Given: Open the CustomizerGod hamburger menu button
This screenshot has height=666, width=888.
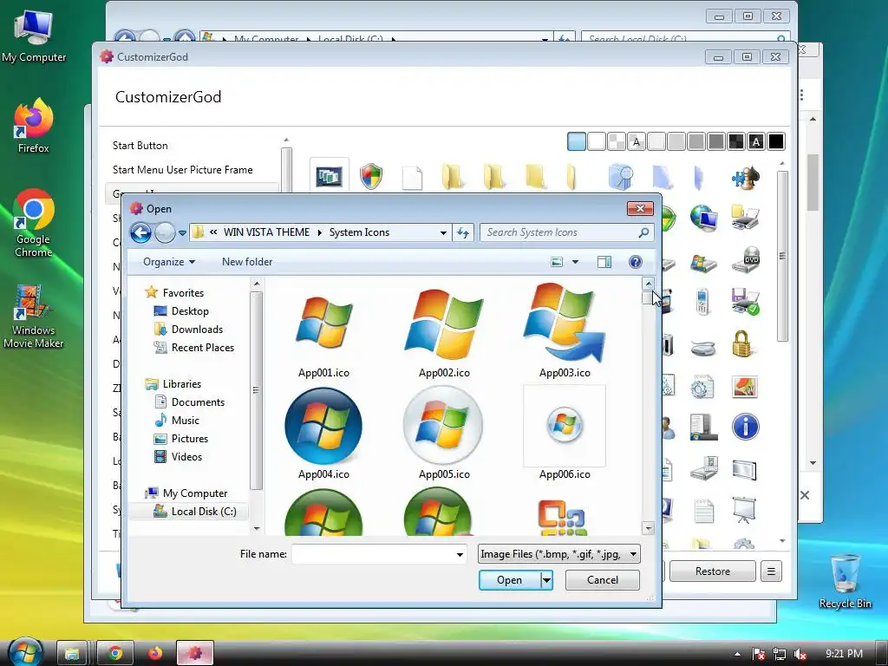Looking at the screenshot, I should (771, 571).
